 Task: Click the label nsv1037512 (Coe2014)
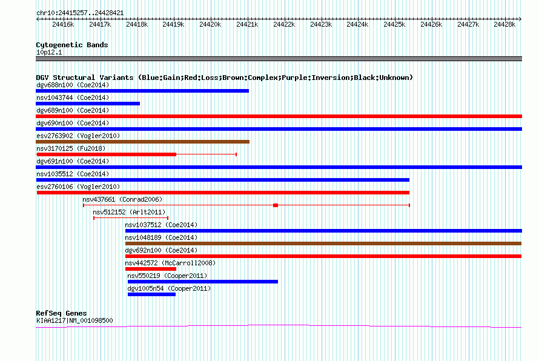click(161, 225)
